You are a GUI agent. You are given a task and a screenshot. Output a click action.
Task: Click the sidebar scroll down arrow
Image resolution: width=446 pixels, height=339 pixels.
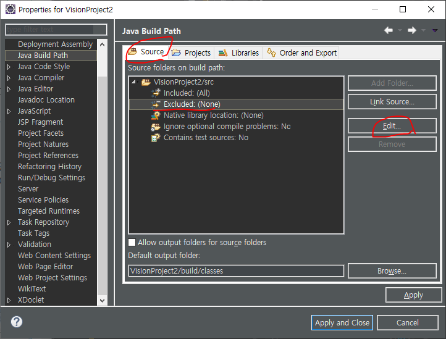[103, 300]
